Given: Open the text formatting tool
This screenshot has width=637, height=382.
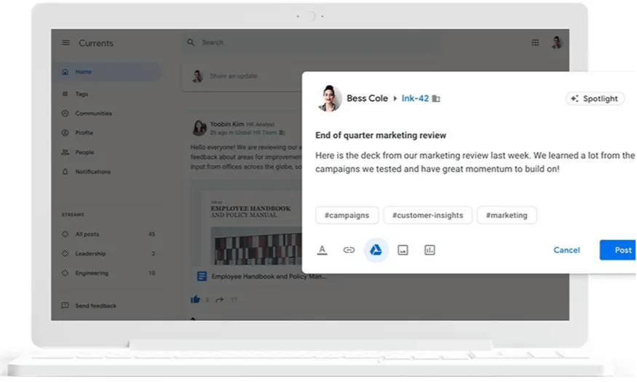Looking at the screenshot, I should 323,250.
